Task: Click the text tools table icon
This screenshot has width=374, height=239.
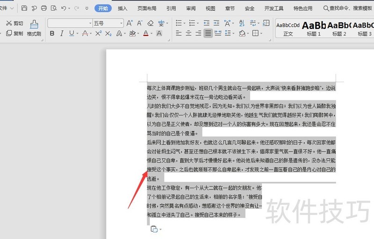Action: click(x=266, y=23)
